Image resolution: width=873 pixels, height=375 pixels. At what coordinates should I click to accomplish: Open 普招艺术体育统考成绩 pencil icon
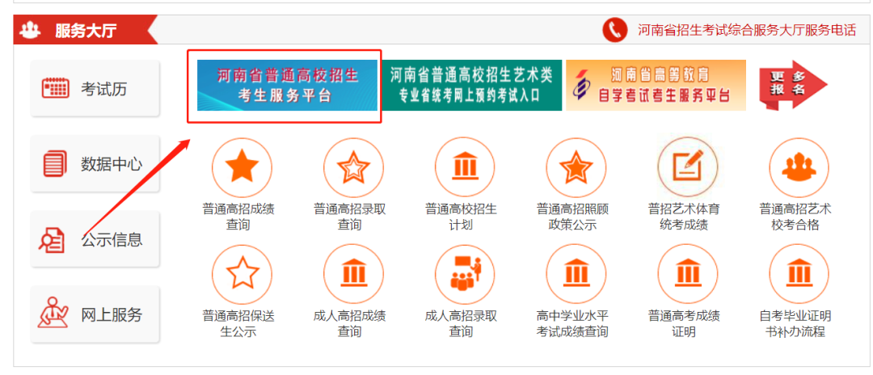click(x=688, y=167)
